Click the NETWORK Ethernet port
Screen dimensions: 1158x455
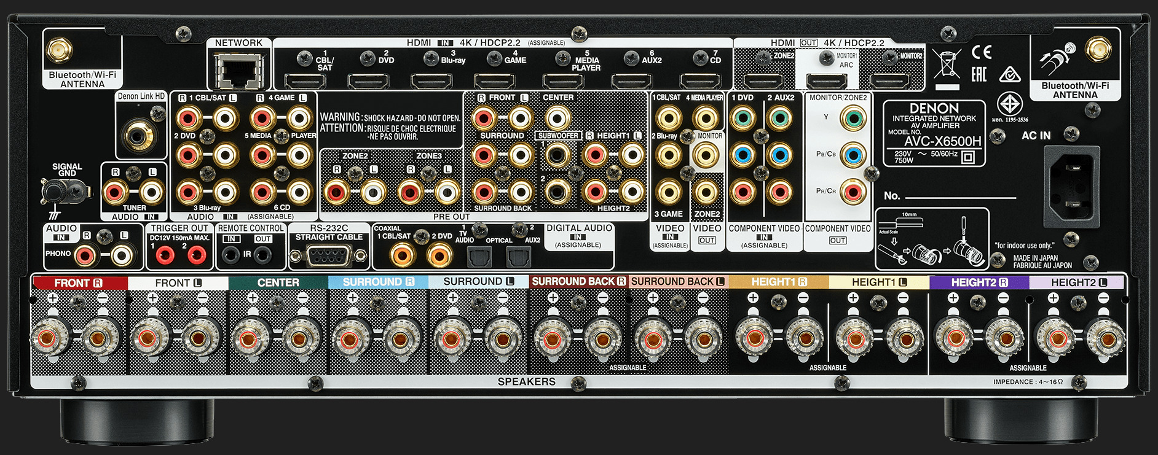point(238,71)
